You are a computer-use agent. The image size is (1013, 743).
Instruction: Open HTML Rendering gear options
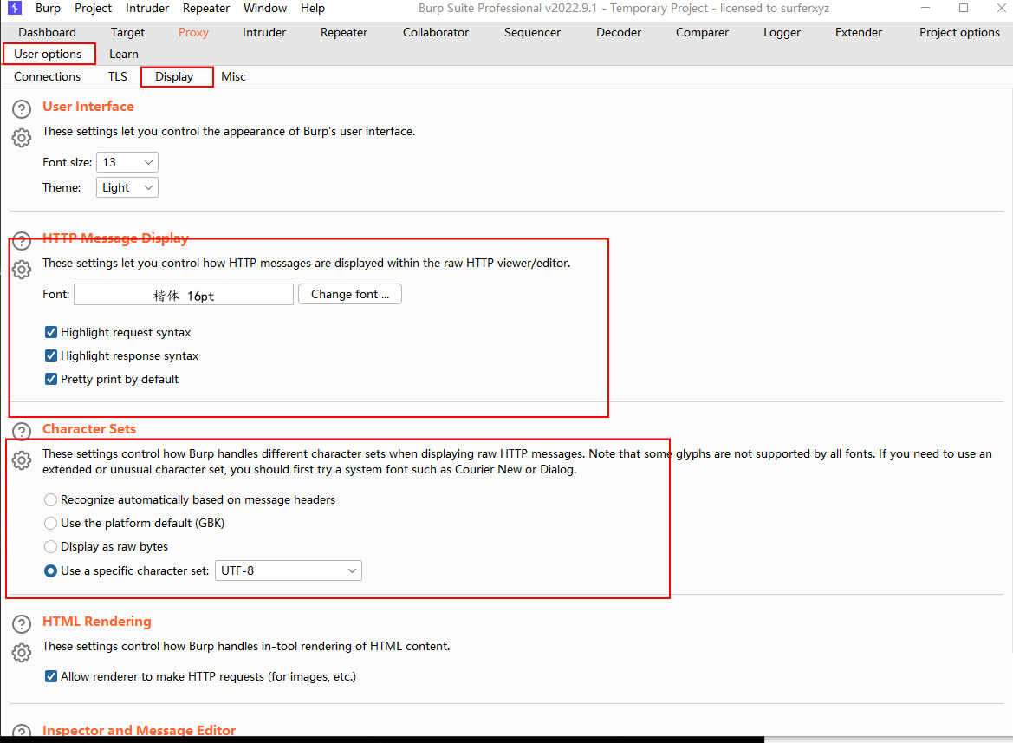tap(22, 653)
